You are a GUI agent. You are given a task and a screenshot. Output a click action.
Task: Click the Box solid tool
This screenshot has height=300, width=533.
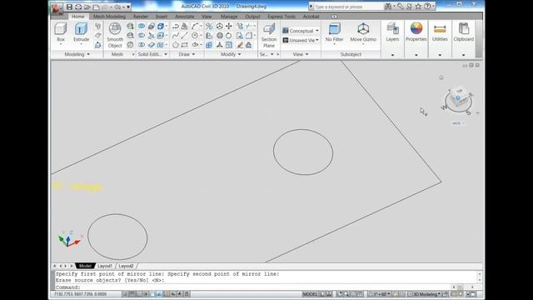[61, 32]
